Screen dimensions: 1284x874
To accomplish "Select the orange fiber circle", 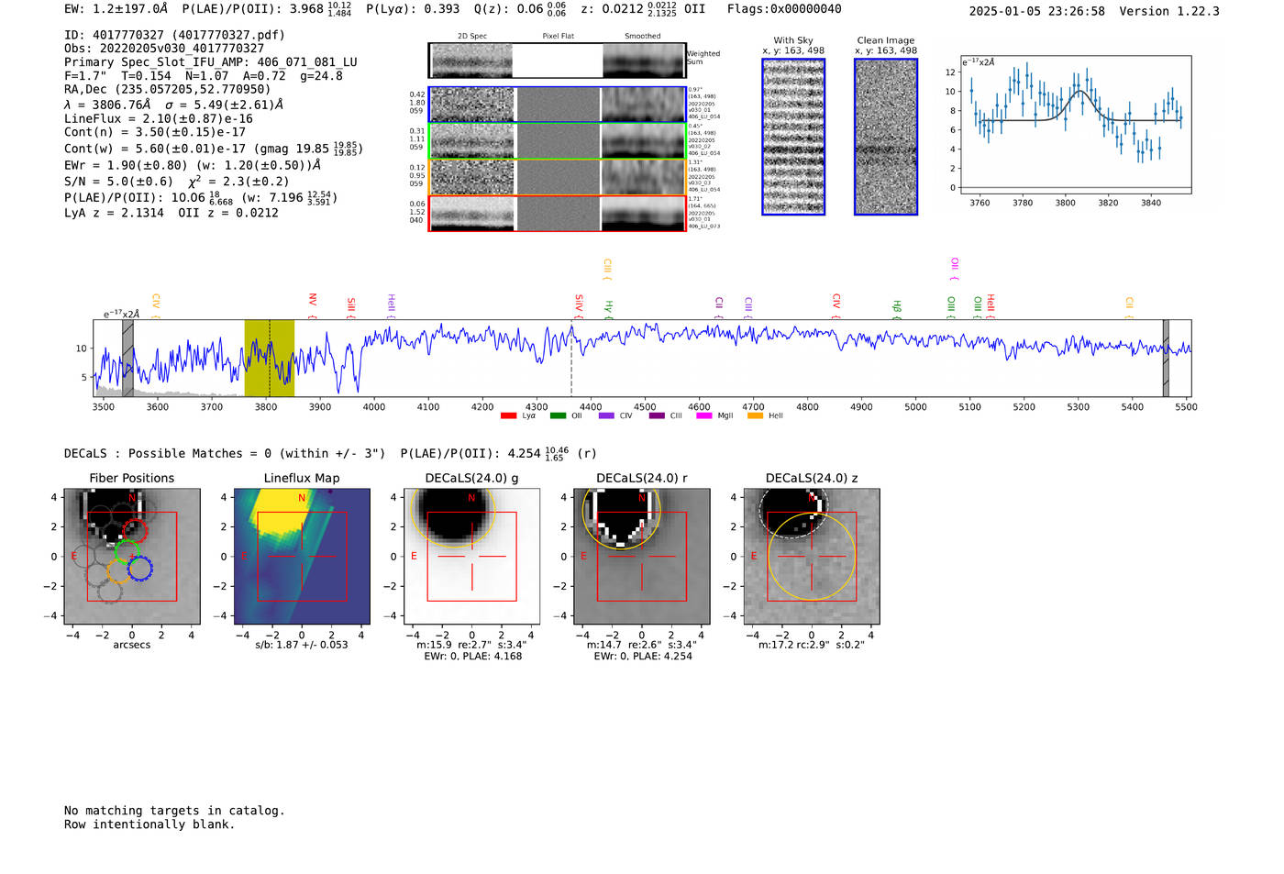I will coord(119,573).
